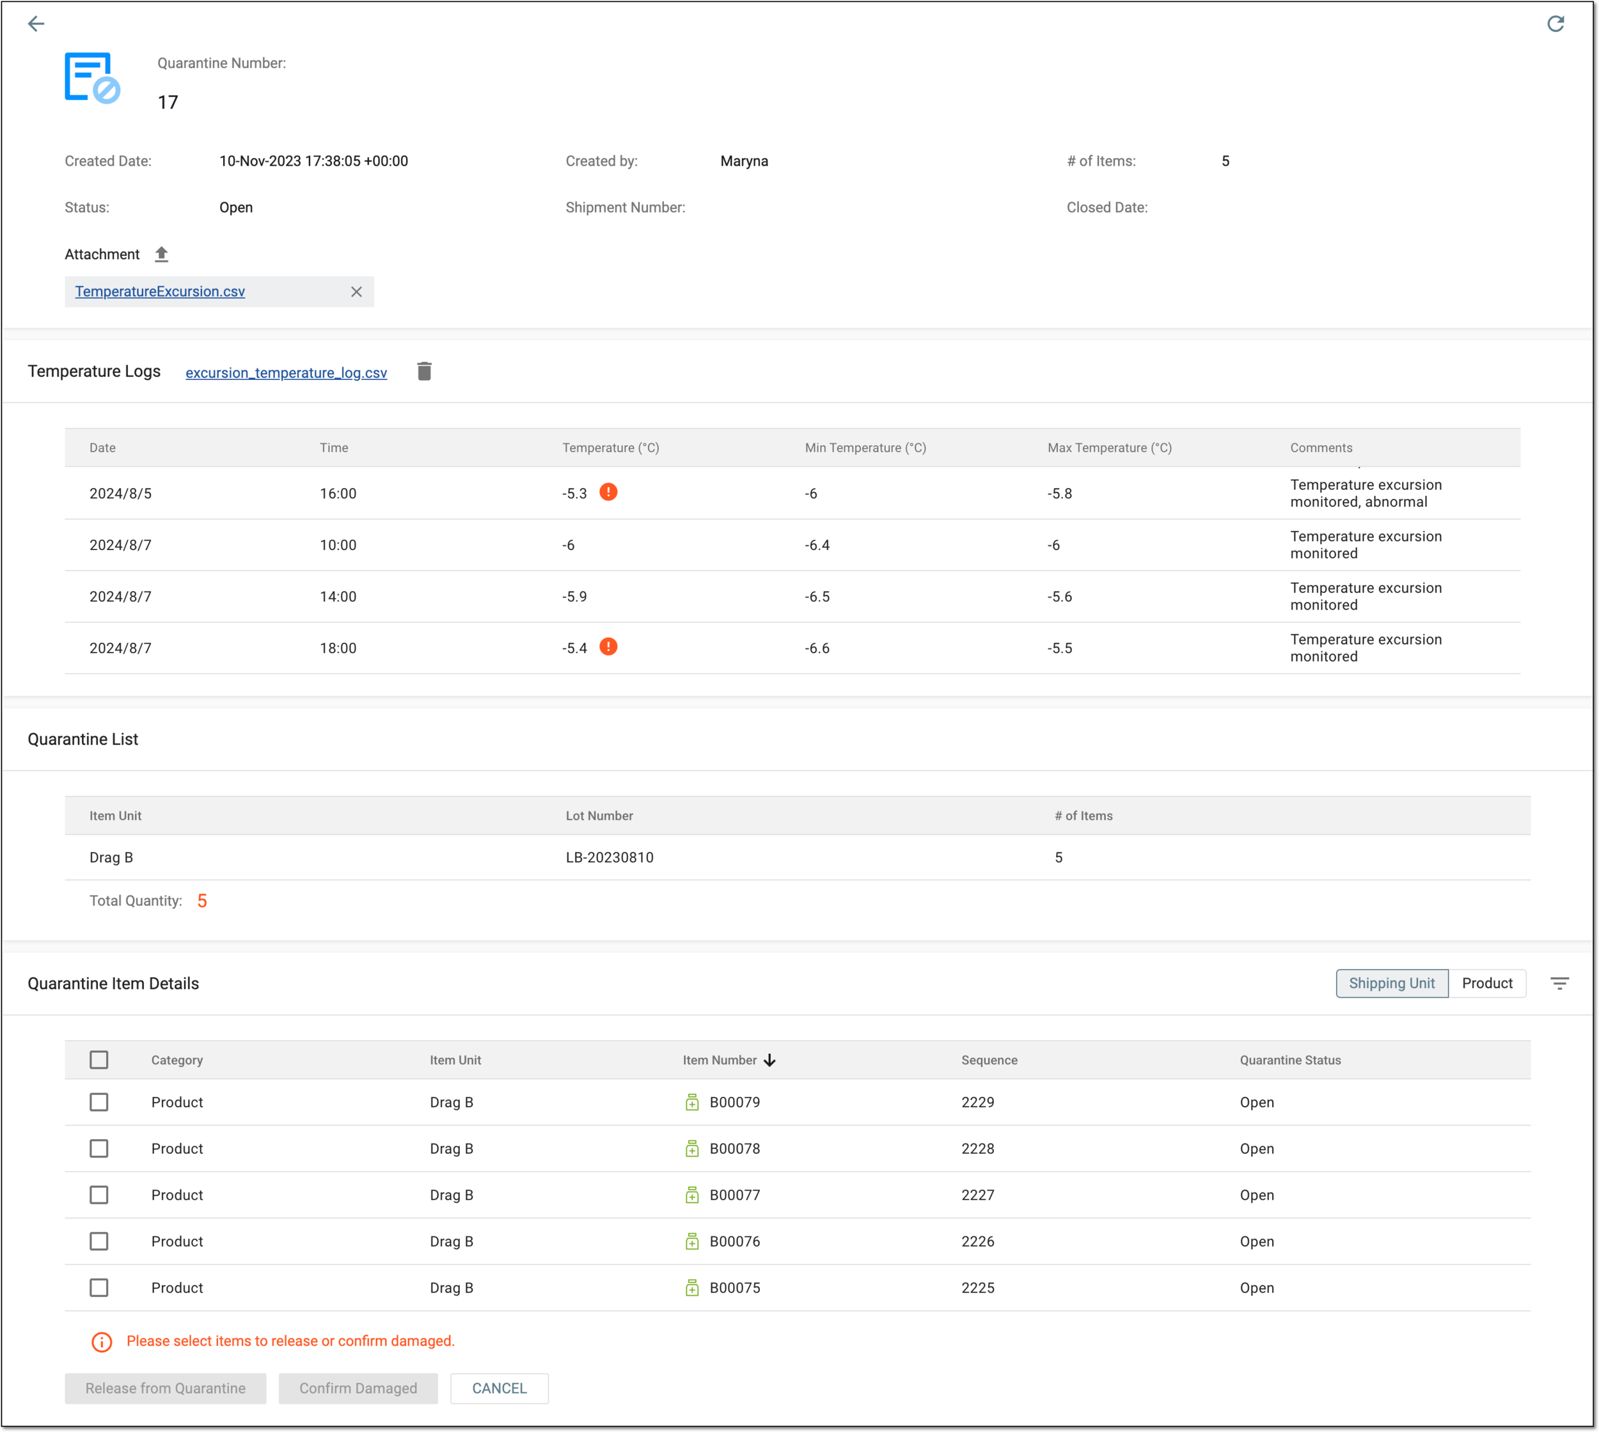Refresh the quarantine page
The image size is (1599, 1432).
[x=1555, y=24]
